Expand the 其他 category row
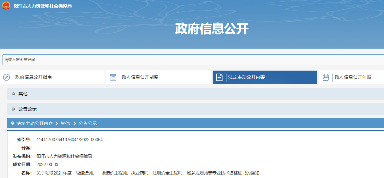The width and height of the screenshot is (384, 178). [x=195, y=94]
